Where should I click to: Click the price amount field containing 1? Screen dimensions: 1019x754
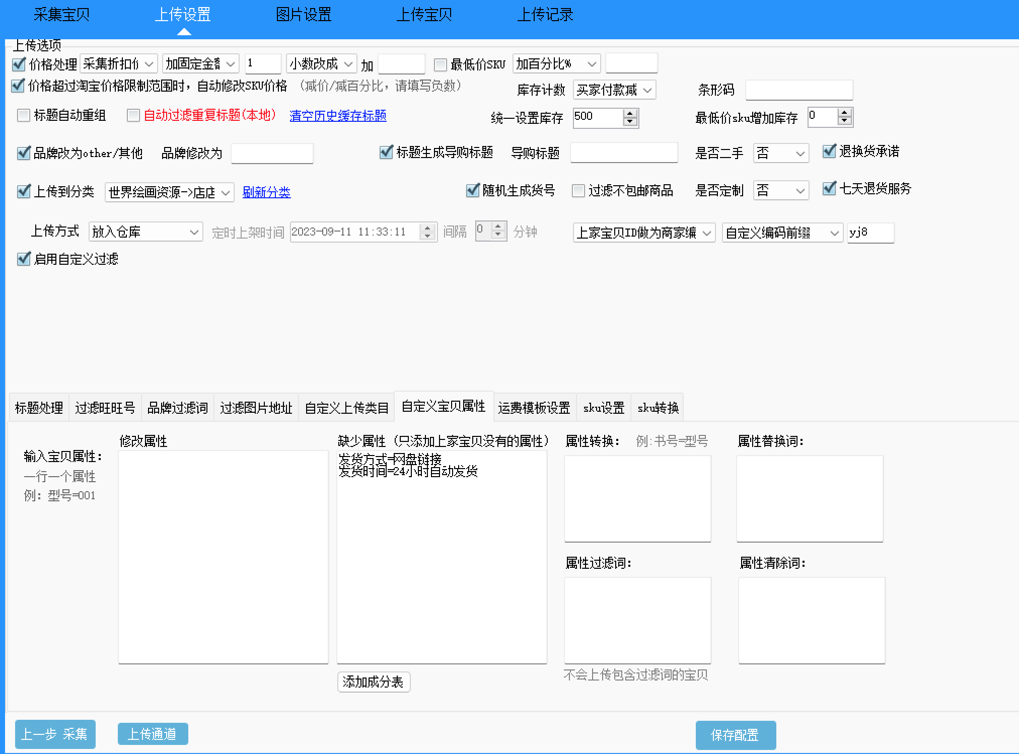tap(263, 64)
